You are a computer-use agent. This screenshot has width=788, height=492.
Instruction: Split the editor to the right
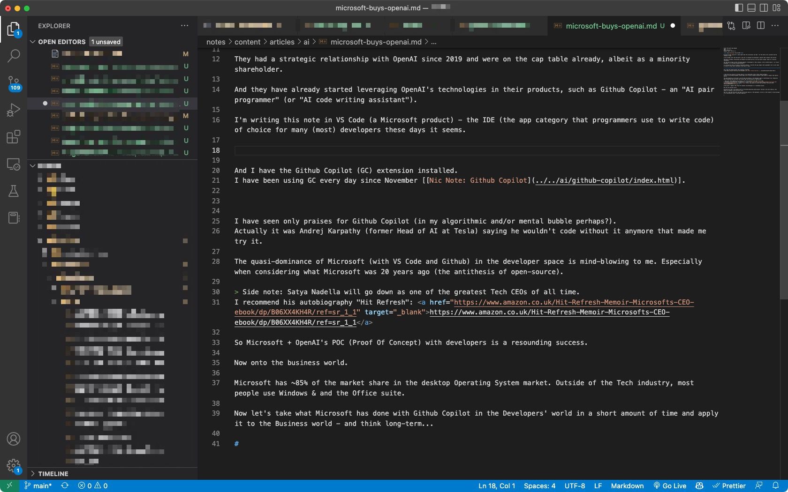tap(761, 26)
